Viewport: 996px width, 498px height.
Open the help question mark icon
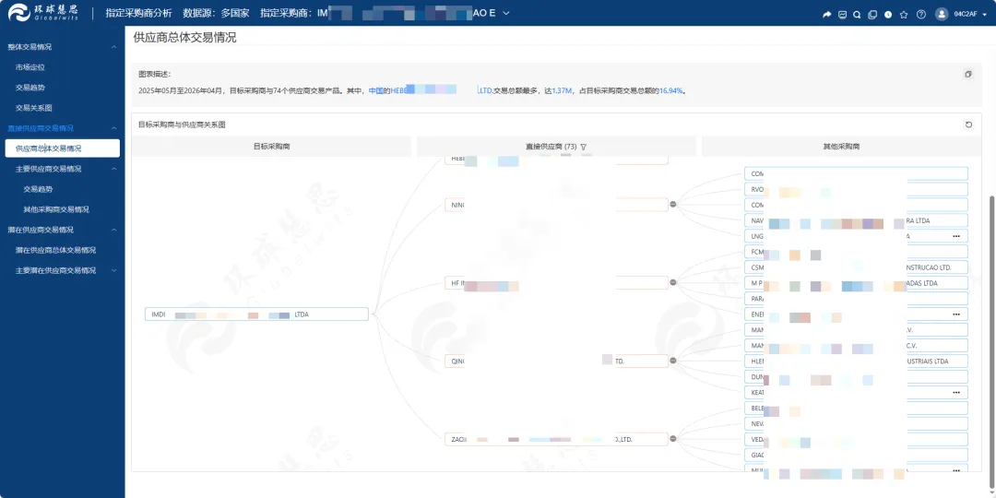click(921, 14)
